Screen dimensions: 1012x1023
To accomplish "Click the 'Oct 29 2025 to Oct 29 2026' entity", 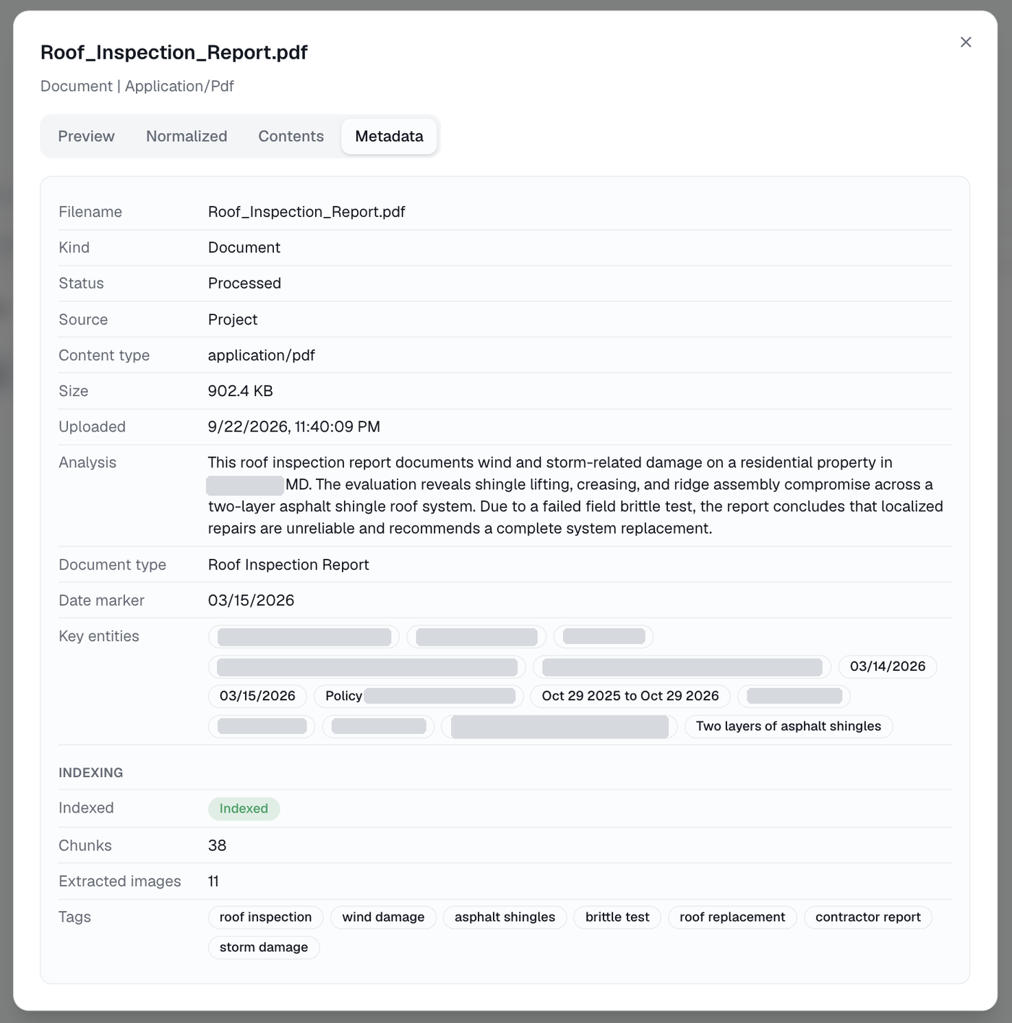I will coord(630,695).
